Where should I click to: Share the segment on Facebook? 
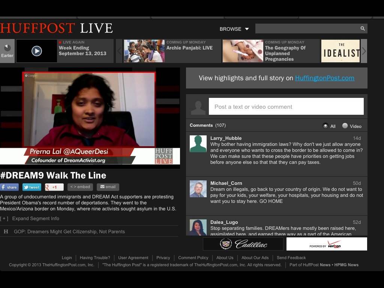[9, 187]
